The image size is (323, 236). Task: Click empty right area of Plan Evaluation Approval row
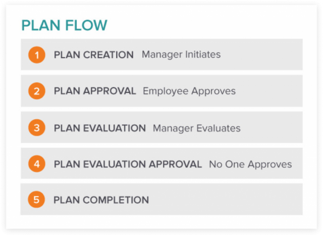(297, 163)
